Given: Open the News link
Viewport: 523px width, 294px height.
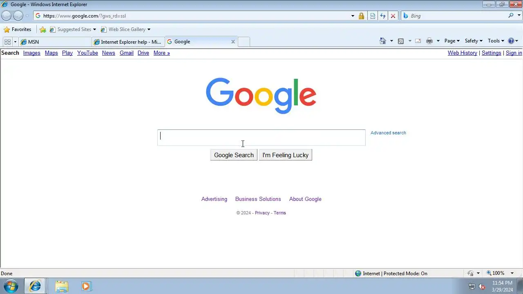Looking at the screenshot, I should (108, 53).
